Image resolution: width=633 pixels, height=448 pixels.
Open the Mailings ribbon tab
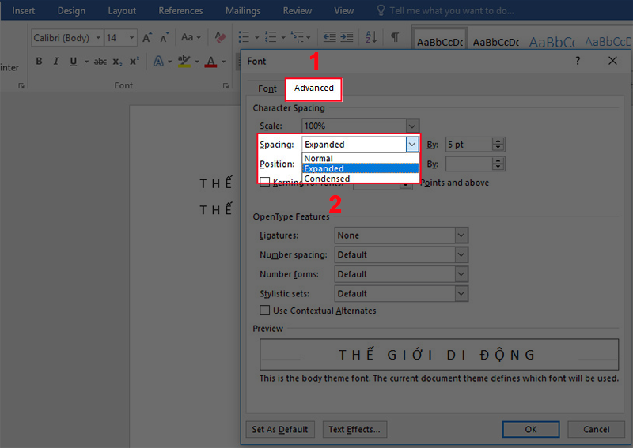pyautogui.click(x=243, y=10)
